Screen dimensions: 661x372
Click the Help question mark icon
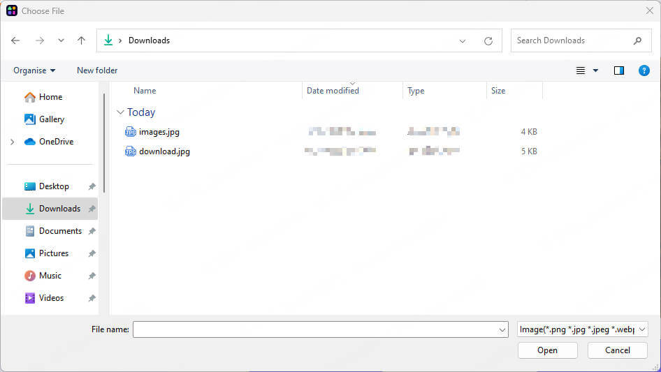click(x=644, y=70)
